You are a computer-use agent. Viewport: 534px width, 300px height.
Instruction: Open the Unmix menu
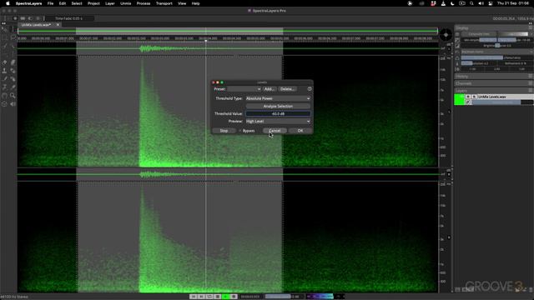[126, 3]
